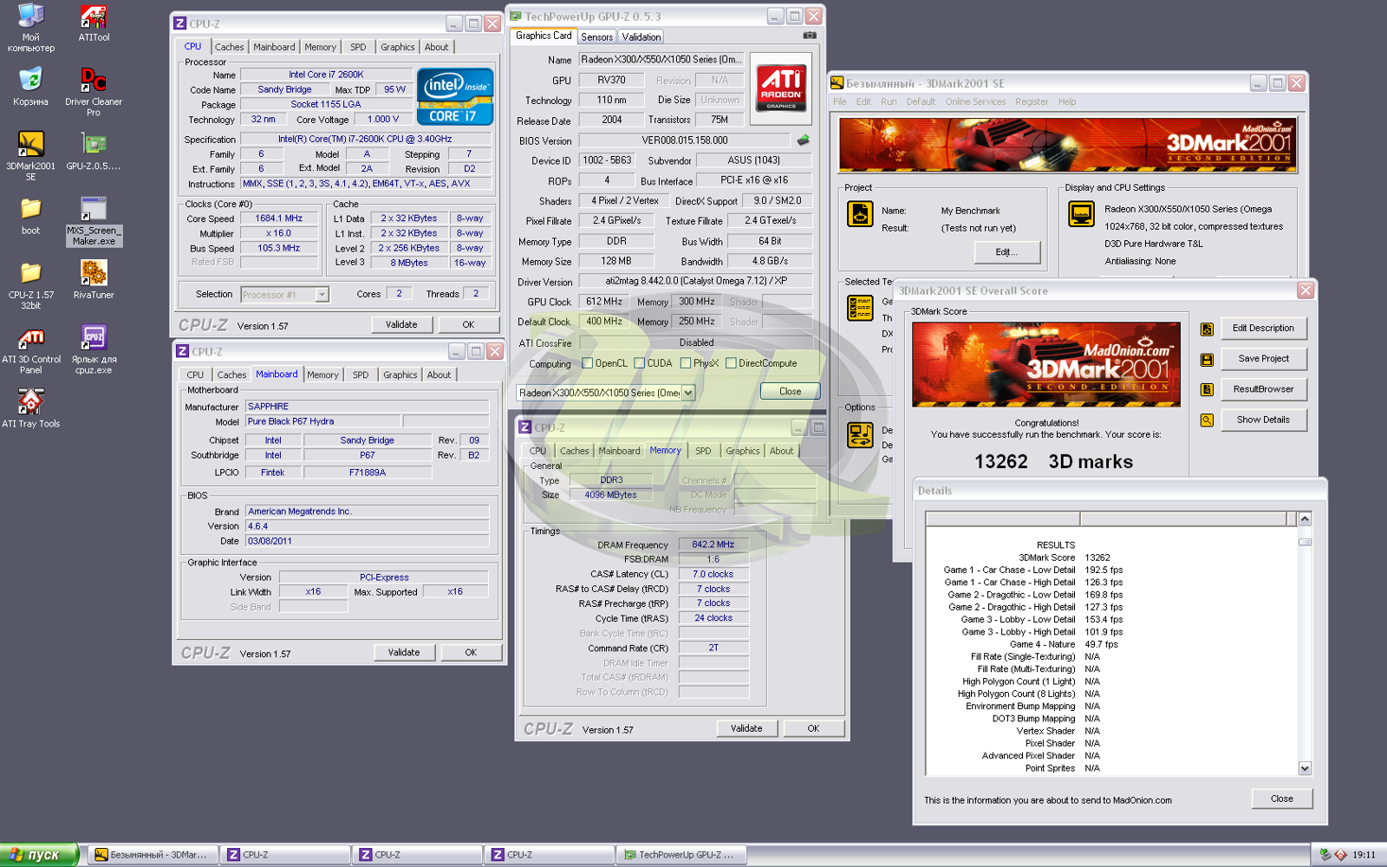Open the Online Services menu in 3DMark2001

[975, 102]
